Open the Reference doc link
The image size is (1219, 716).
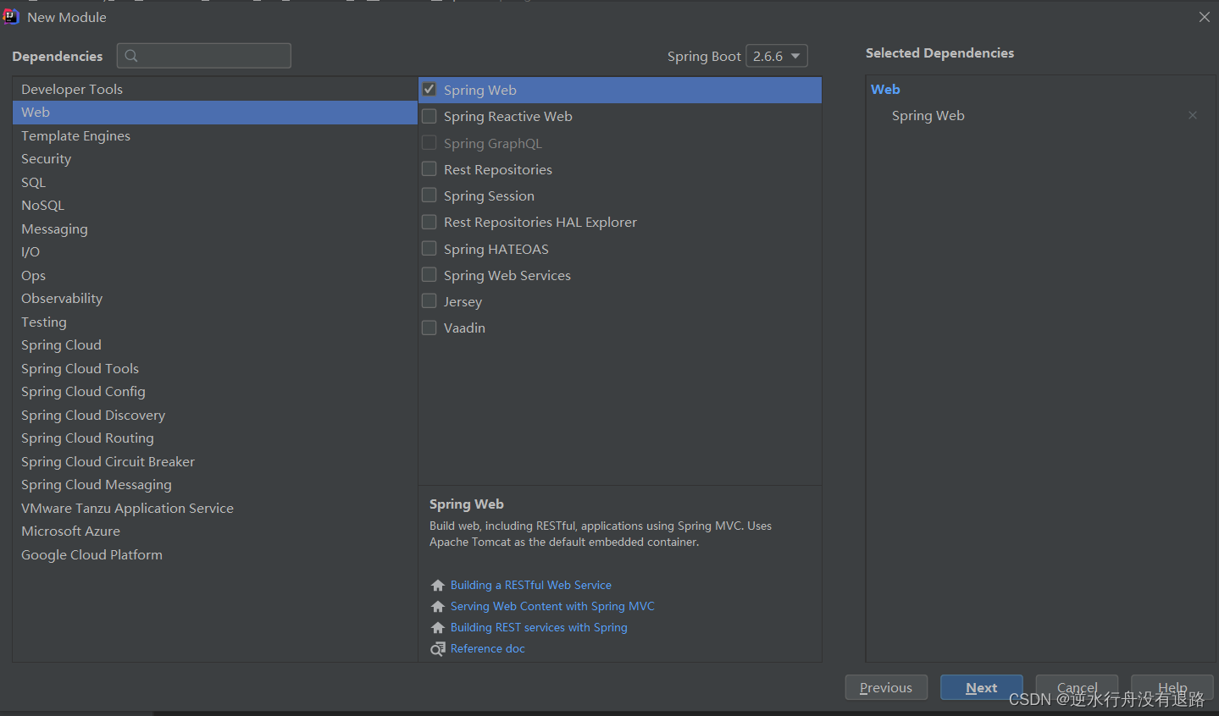tap(488, 648)
